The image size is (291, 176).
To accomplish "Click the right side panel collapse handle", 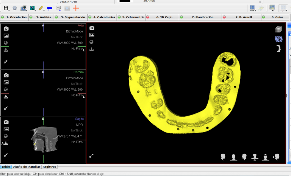I will click(287, 96).
